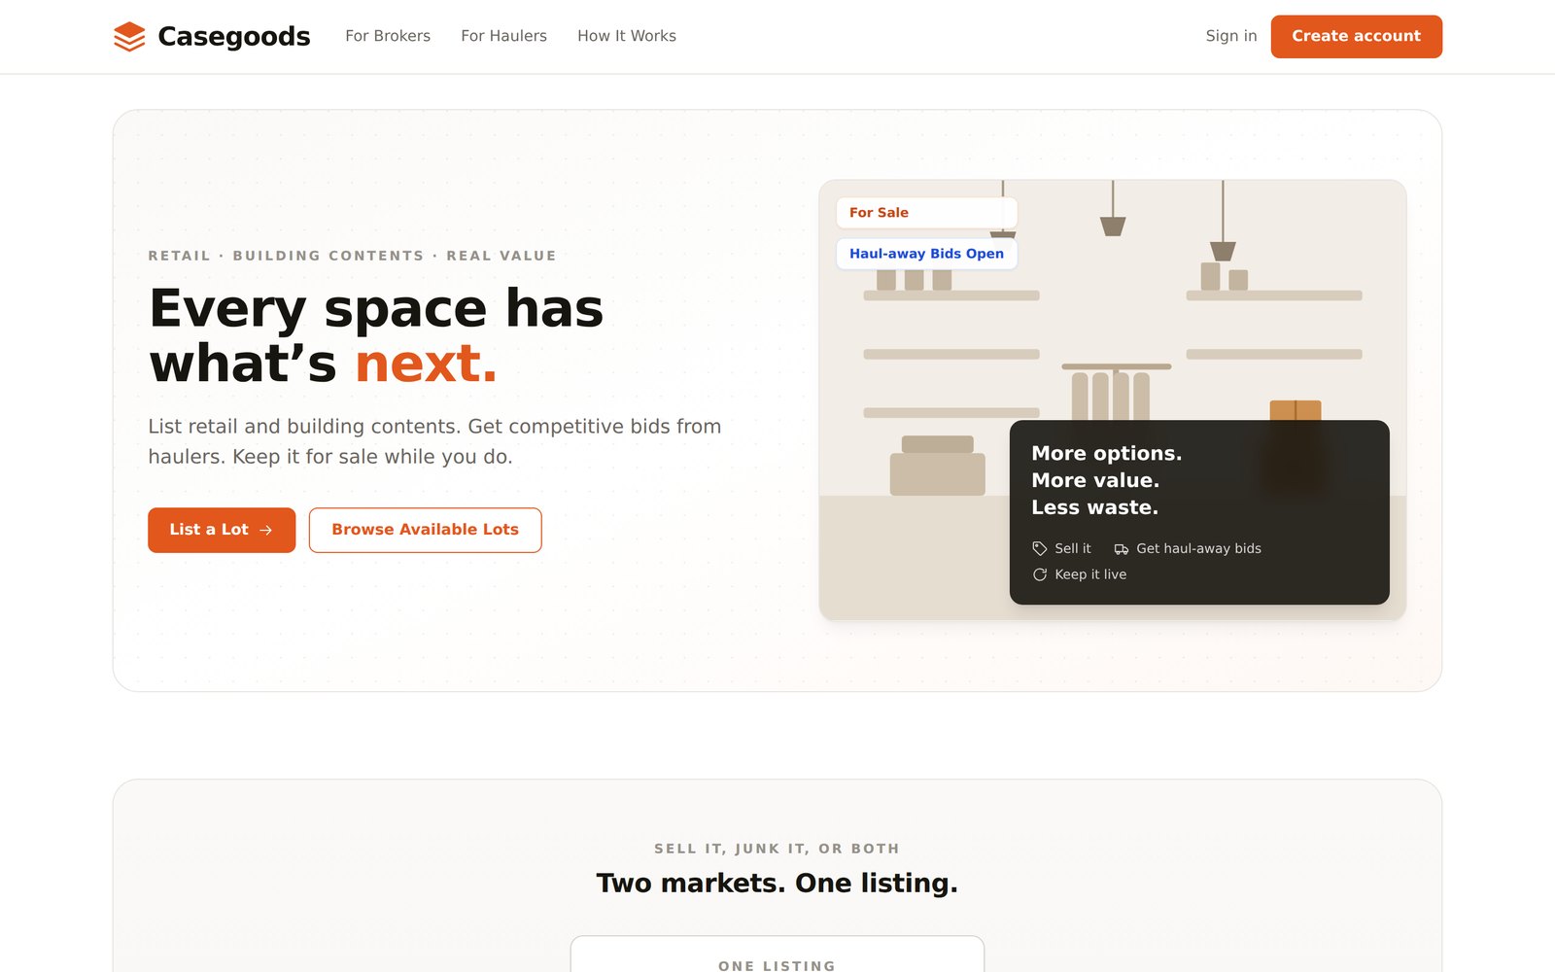
Task: Click the 'ONE LISTING' card label
Action: click(777, 965)
